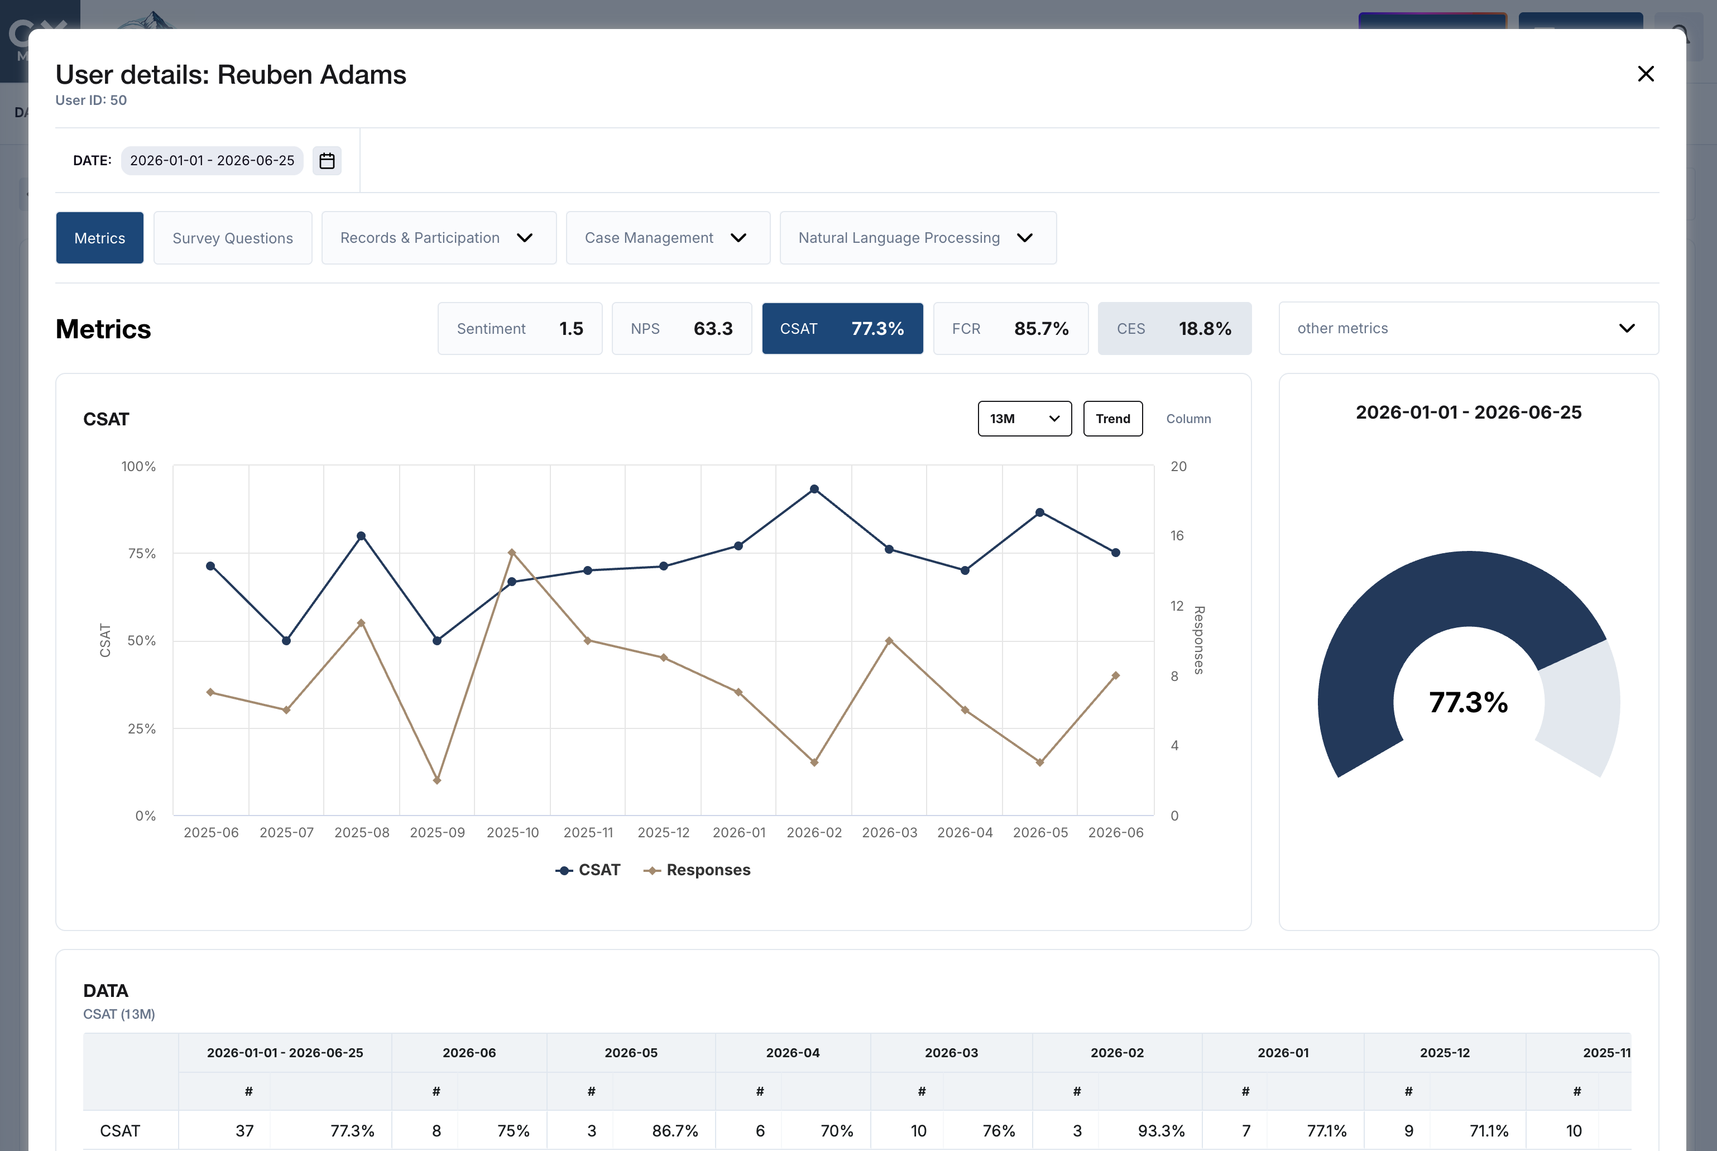
Task: Click the 2026-06 column header in data table
Action: coord(469,1053)
